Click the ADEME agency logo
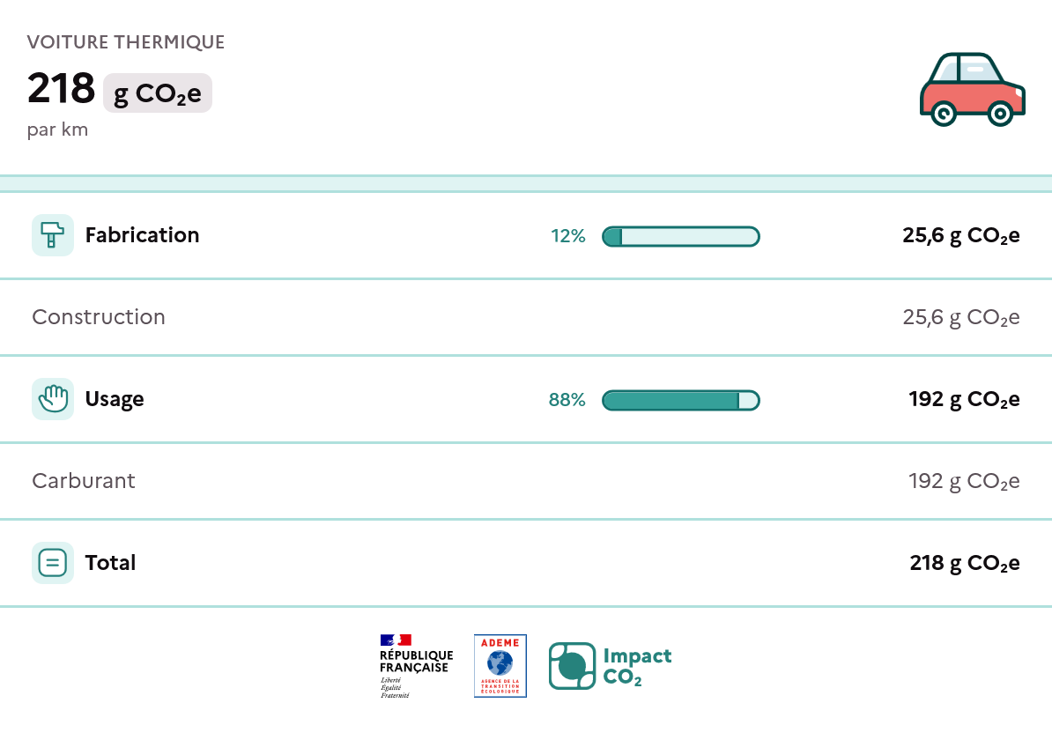 pos(500,666)
